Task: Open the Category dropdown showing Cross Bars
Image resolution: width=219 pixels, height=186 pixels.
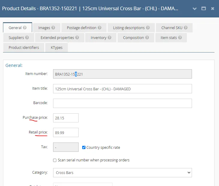Action: pyautogui.click(x=122, y=172)
